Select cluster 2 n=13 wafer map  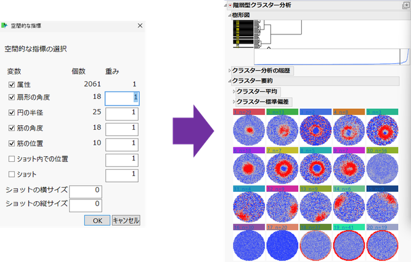282,130
